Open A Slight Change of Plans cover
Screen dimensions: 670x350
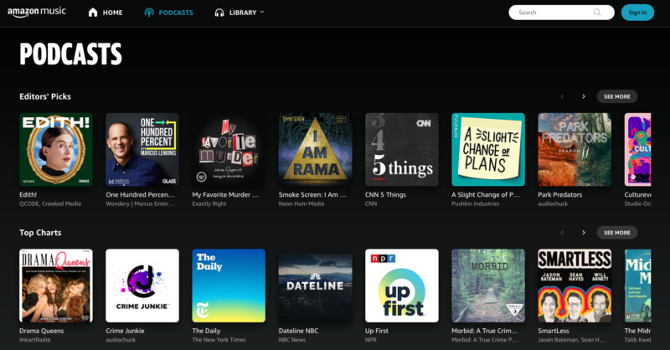tap(488, 150)
